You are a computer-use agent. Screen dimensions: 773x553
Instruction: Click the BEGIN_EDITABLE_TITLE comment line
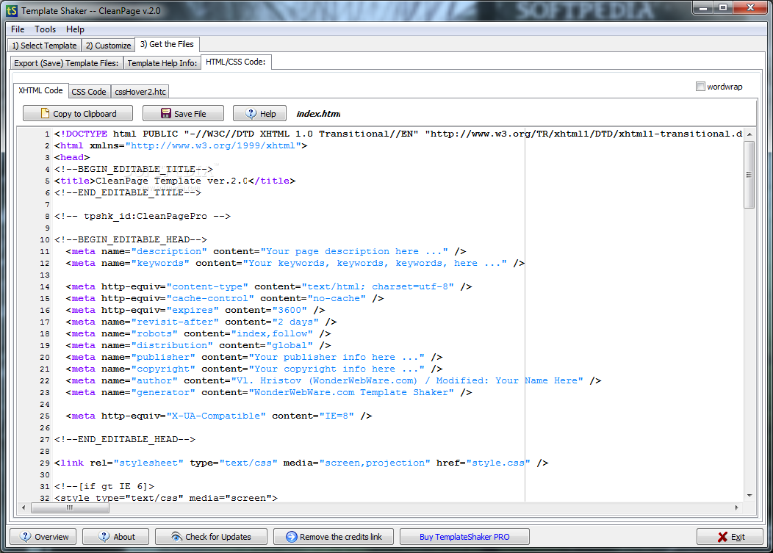tap(134, 170)
